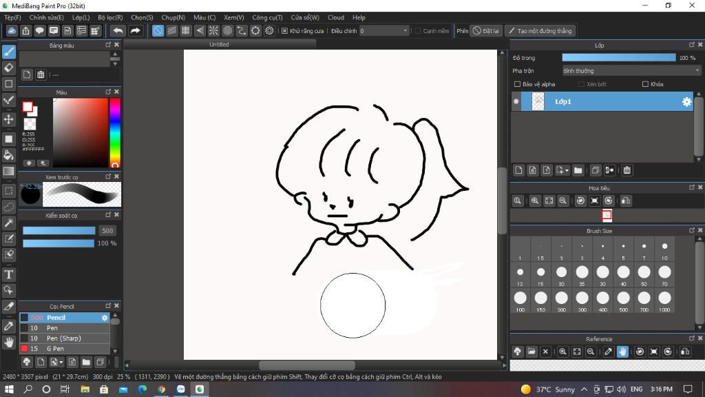This screenshot has width=705, height=397.
Task: Delete palette color with trash icon
Action: [41, 74]
